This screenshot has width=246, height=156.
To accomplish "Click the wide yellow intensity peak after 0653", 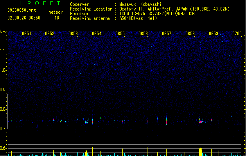I will 86,153.
